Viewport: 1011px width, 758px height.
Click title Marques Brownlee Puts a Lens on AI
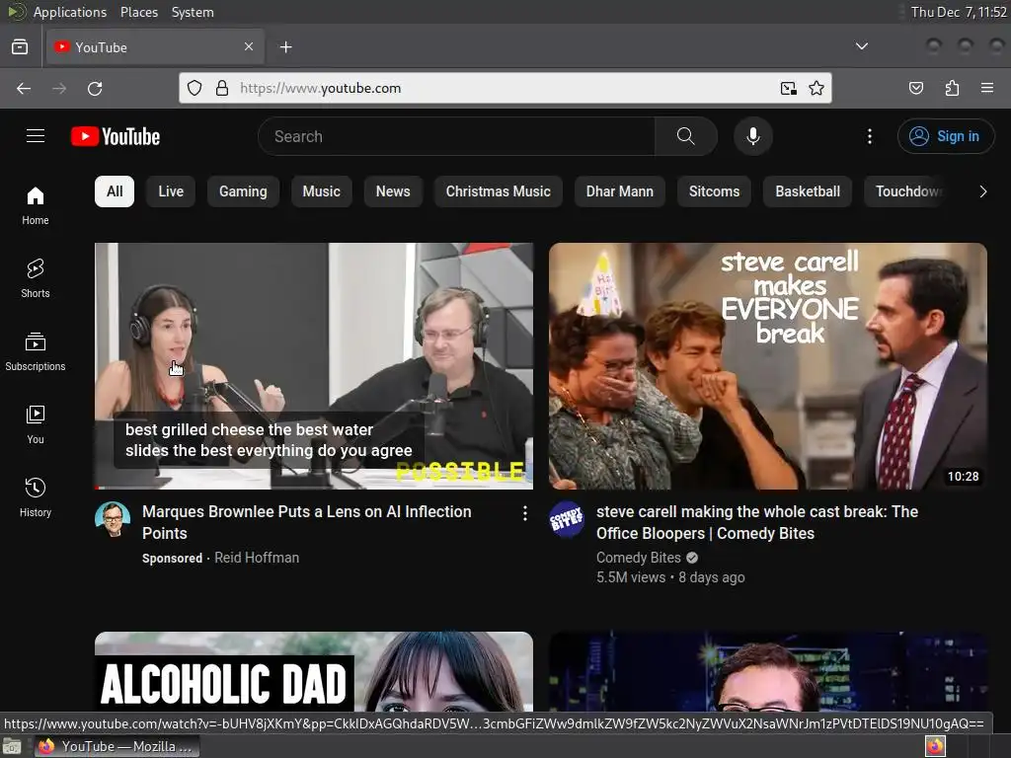[307, 522]
